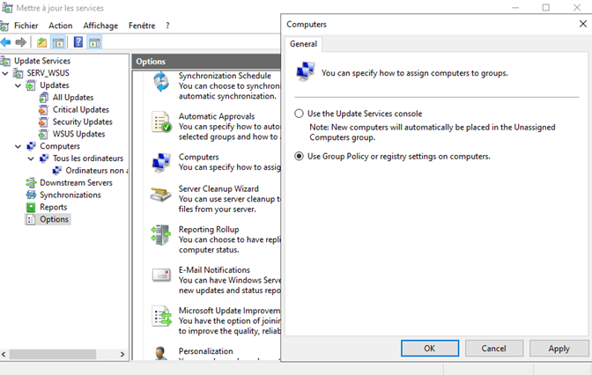
Task: Click the Computers option monitors icon
Action: 161,163
